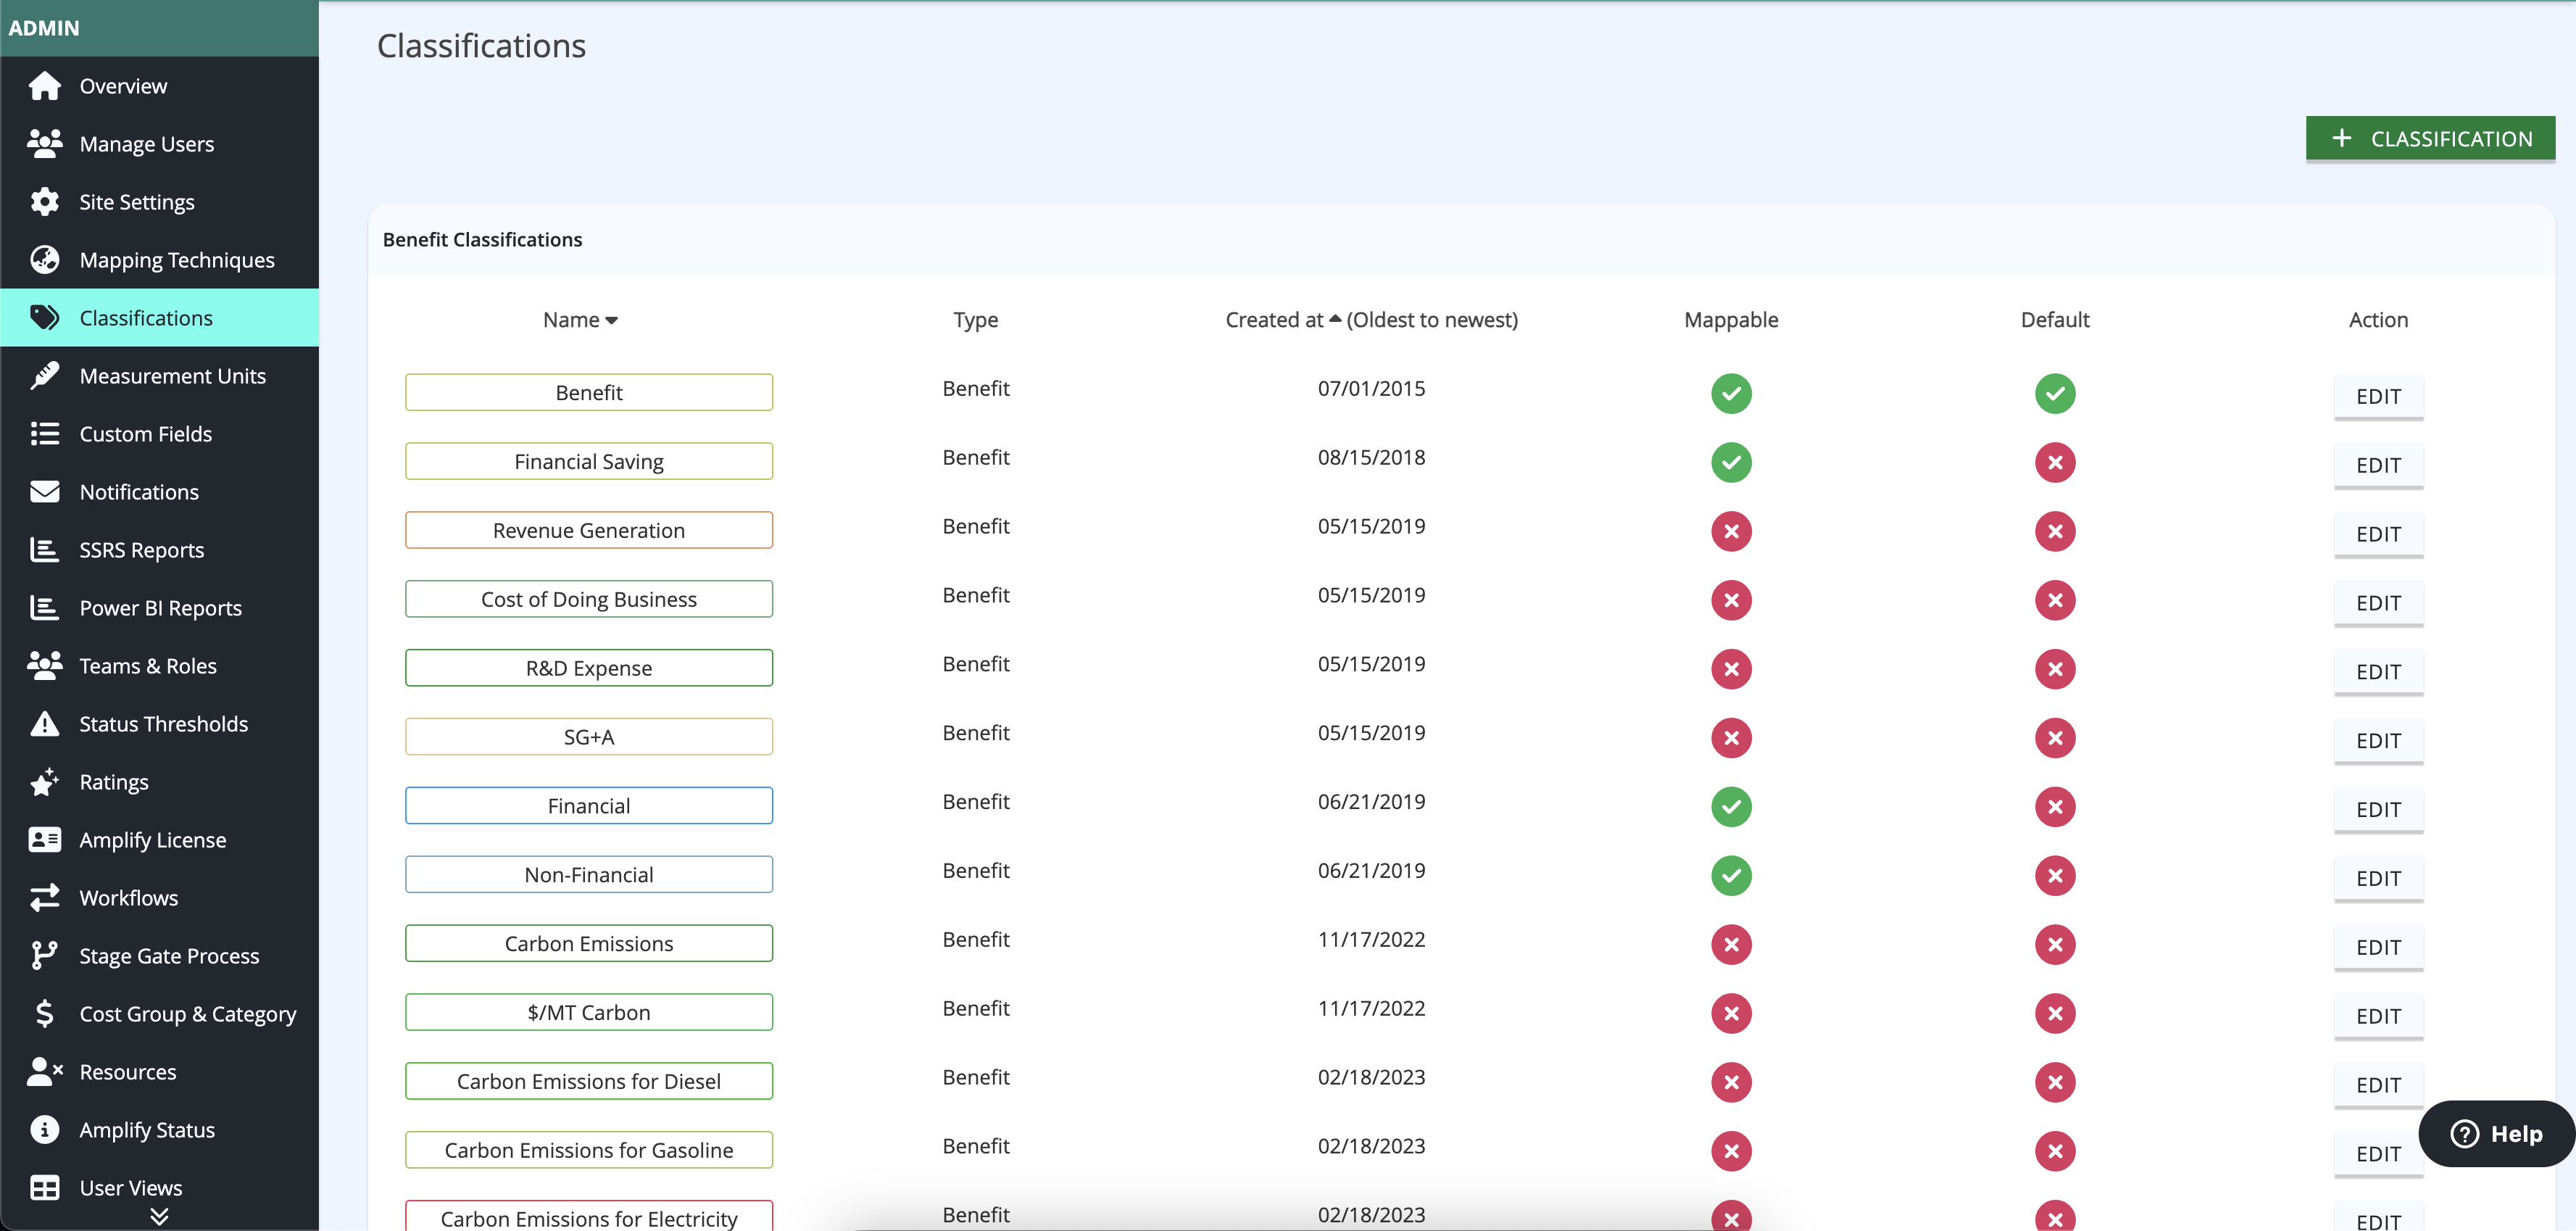
Task: Toggle Mappable status for Financial Saving
Action: 1731,463
